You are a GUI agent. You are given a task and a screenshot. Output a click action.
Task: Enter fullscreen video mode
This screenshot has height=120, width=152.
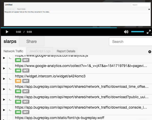click(149, 32)
